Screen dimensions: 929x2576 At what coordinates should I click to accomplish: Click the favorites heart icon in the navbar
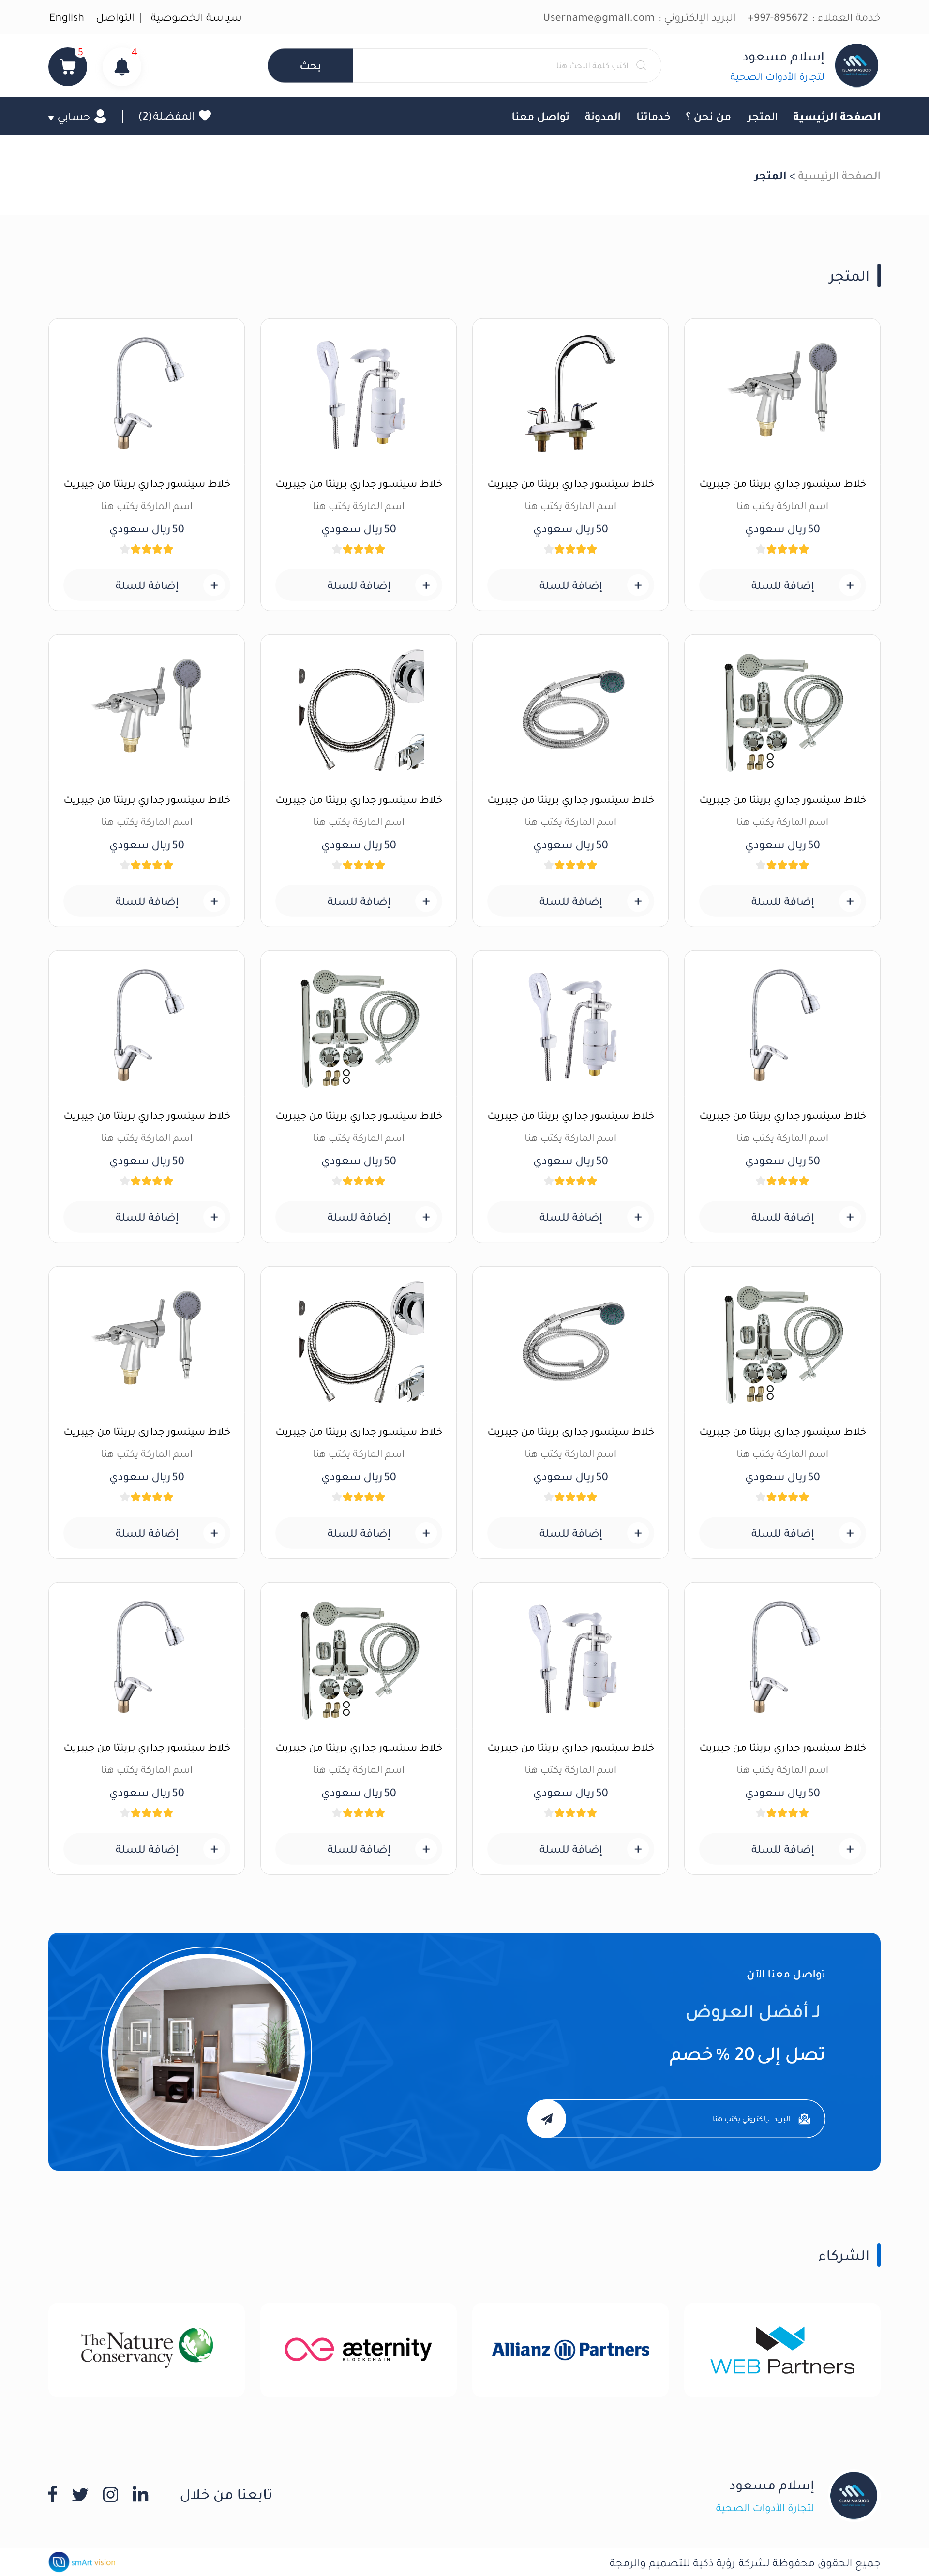[205, 116]
